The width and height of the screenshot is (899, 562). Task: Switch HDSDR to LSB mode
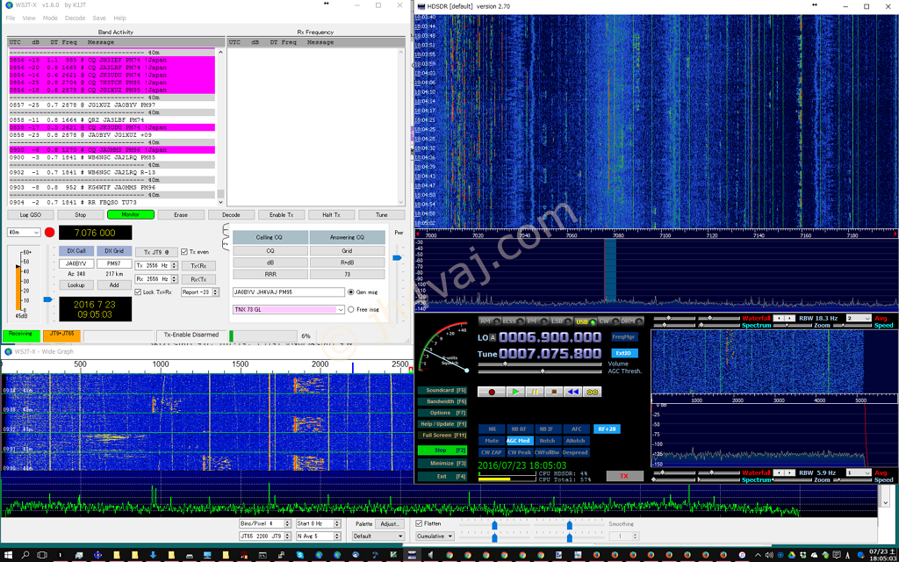pos(559,321)
